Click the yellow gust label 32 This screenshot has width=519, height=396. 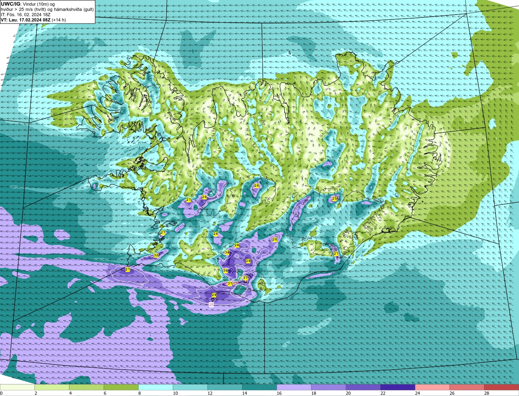tap(156, 255)
